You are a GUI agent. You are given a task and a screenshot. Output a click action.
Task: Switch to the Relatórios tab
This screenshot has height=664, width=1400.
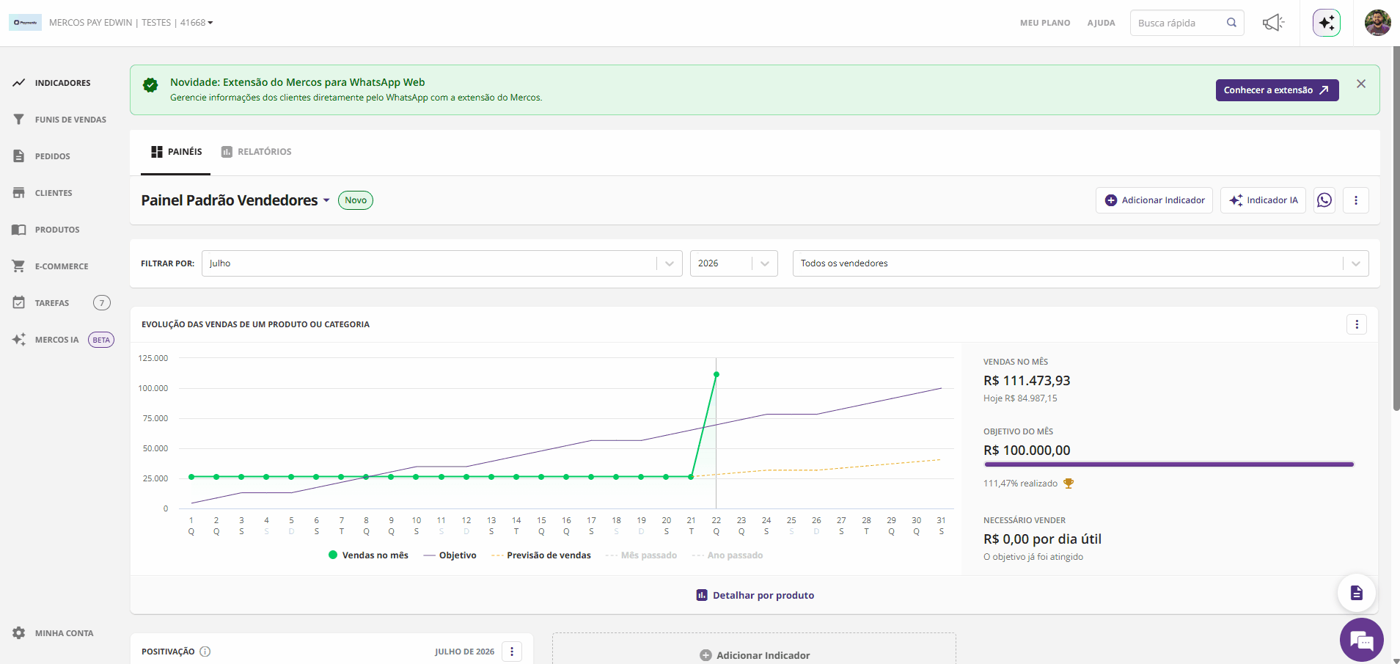pyautogui.click(x=256, y=152)
